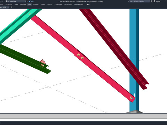Open the dropdown right of Sign In

[x=166, y=1]
